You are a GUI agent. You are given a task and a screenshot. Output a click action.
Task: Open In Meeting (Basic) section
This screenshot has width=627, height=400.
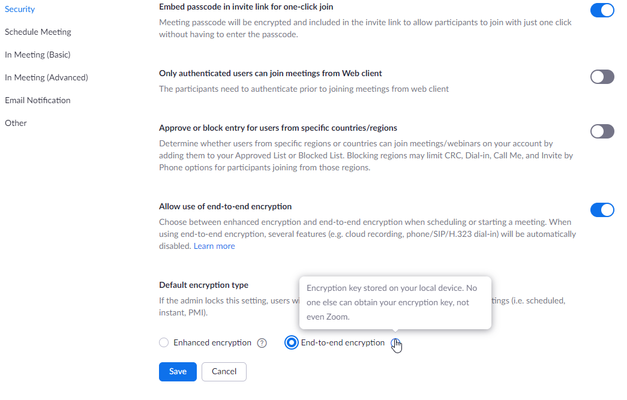coord(38,55)
